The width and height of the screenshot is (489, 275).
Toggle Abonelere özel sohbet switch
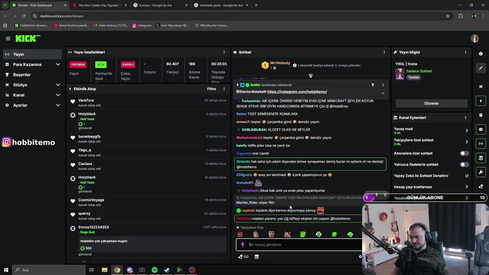click(x=464, y=153)
